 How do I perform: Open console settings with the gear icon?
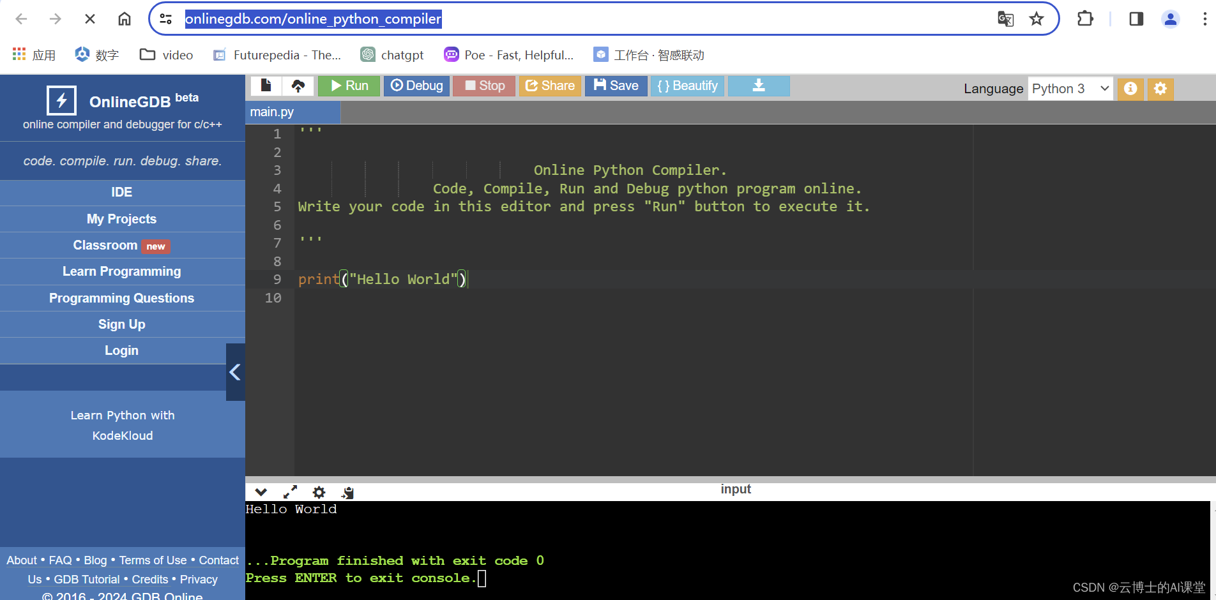[x=319, y=492]
